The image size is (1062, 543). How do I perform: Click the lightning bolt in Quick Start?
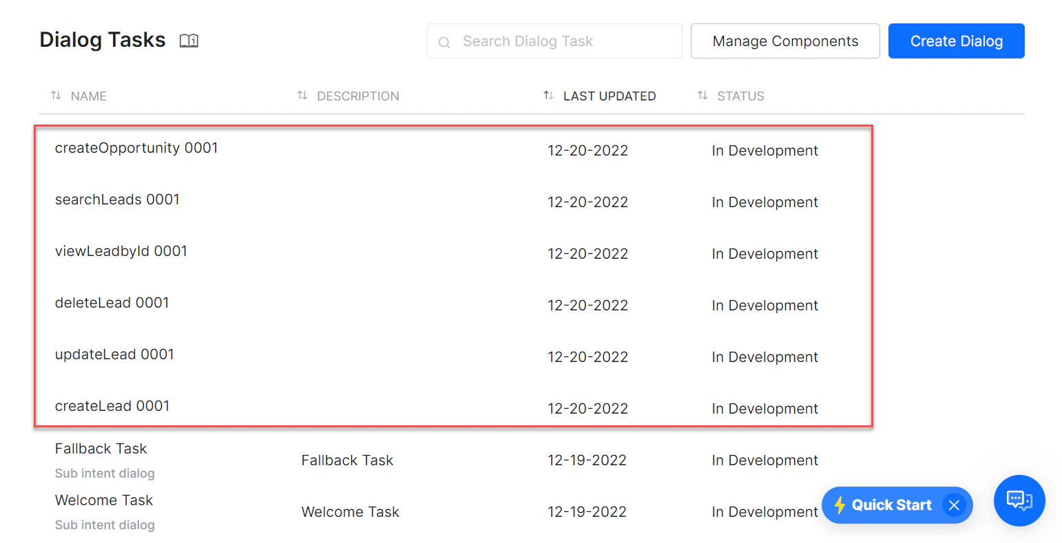click(841, 504)
